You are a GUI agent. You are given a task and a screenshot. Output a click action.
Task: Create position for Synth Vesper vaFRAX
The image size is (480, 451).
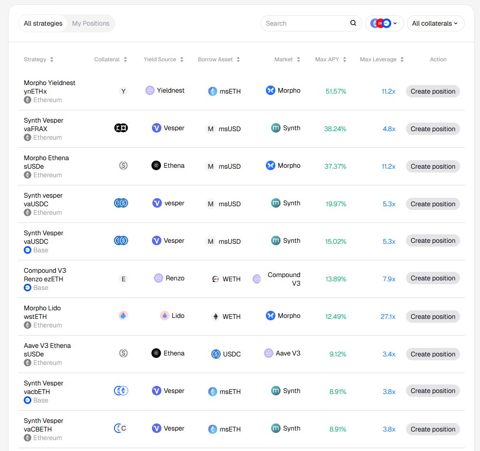click(433, 129)
